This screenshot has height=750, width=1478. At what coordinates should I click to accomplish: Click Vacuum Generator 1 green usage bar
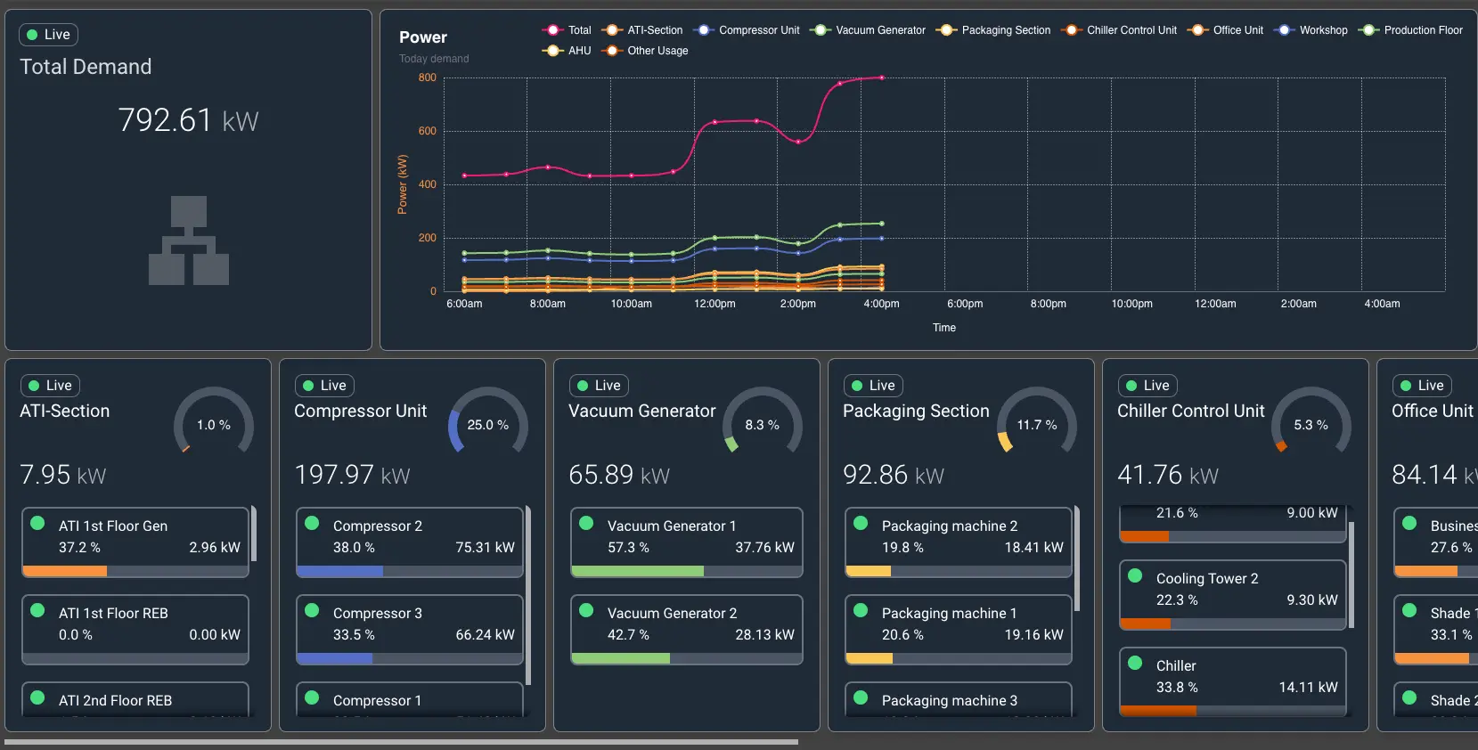tap(637, 571)
